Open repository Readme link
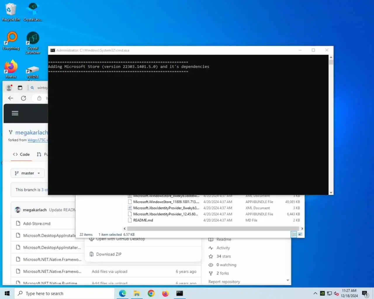 coord(224,239)
